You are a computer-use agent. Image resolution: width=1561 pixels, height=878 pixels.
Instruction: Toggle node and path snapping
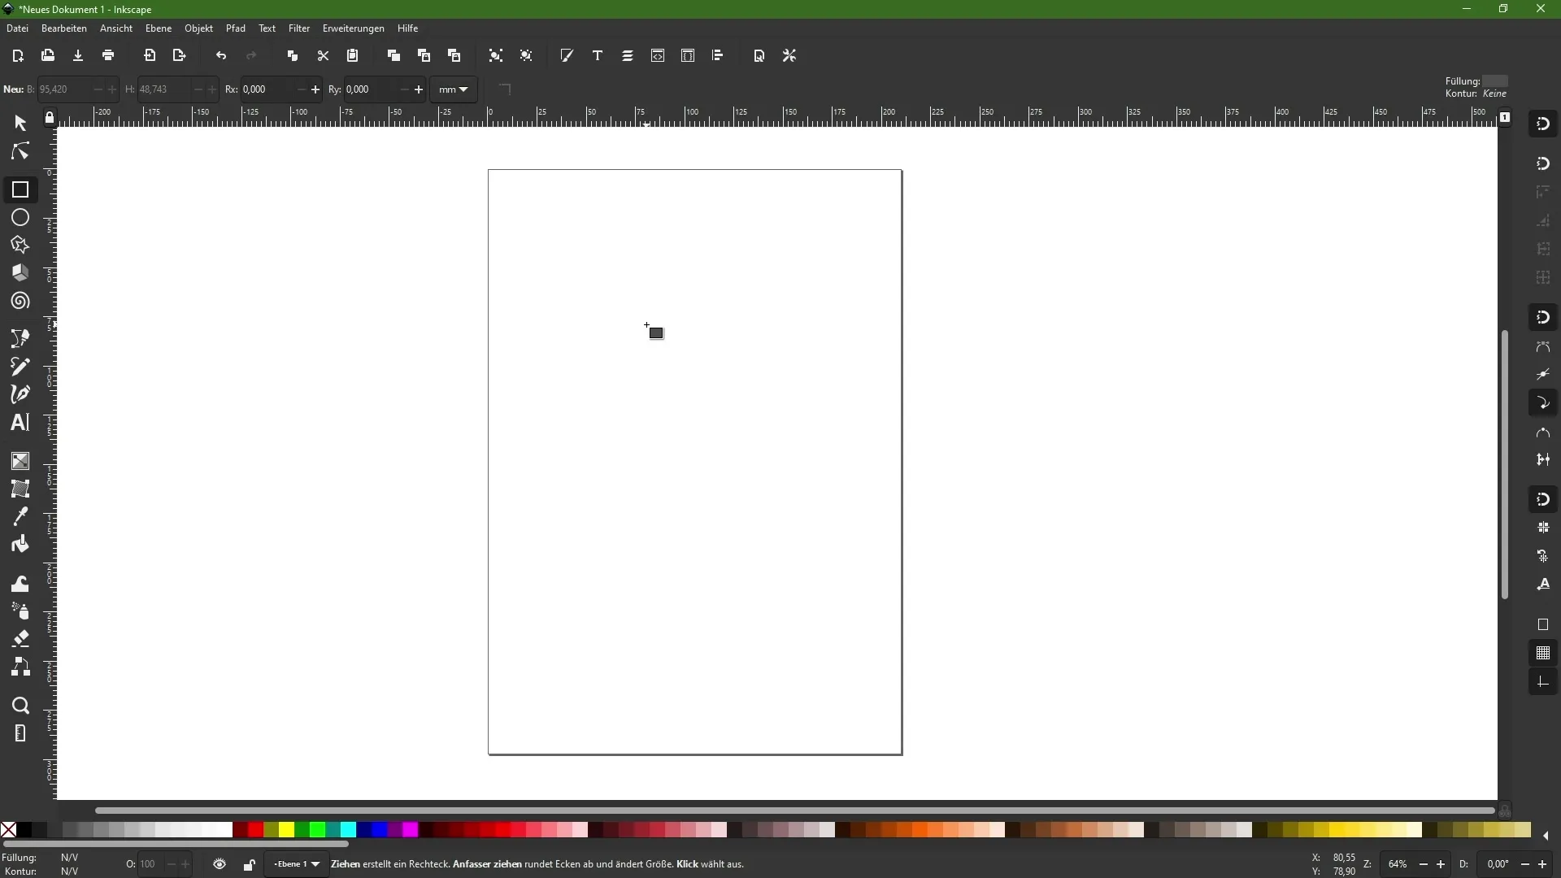tap(1543, 318)
